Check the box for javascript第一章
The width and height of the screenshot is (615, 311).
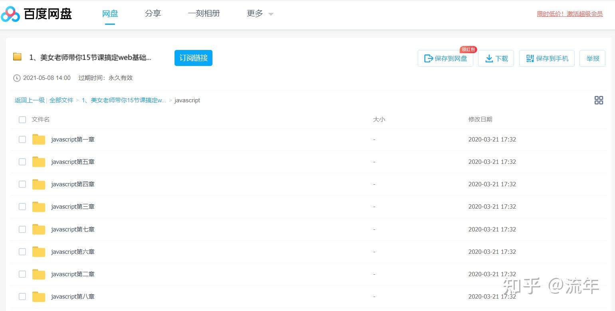tap(22, 140)
